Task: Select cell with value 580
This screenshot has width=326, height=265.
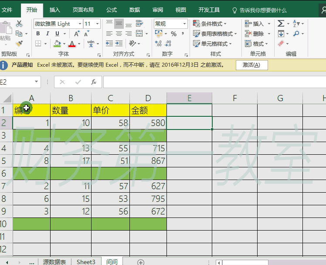Action: point(148,123)
